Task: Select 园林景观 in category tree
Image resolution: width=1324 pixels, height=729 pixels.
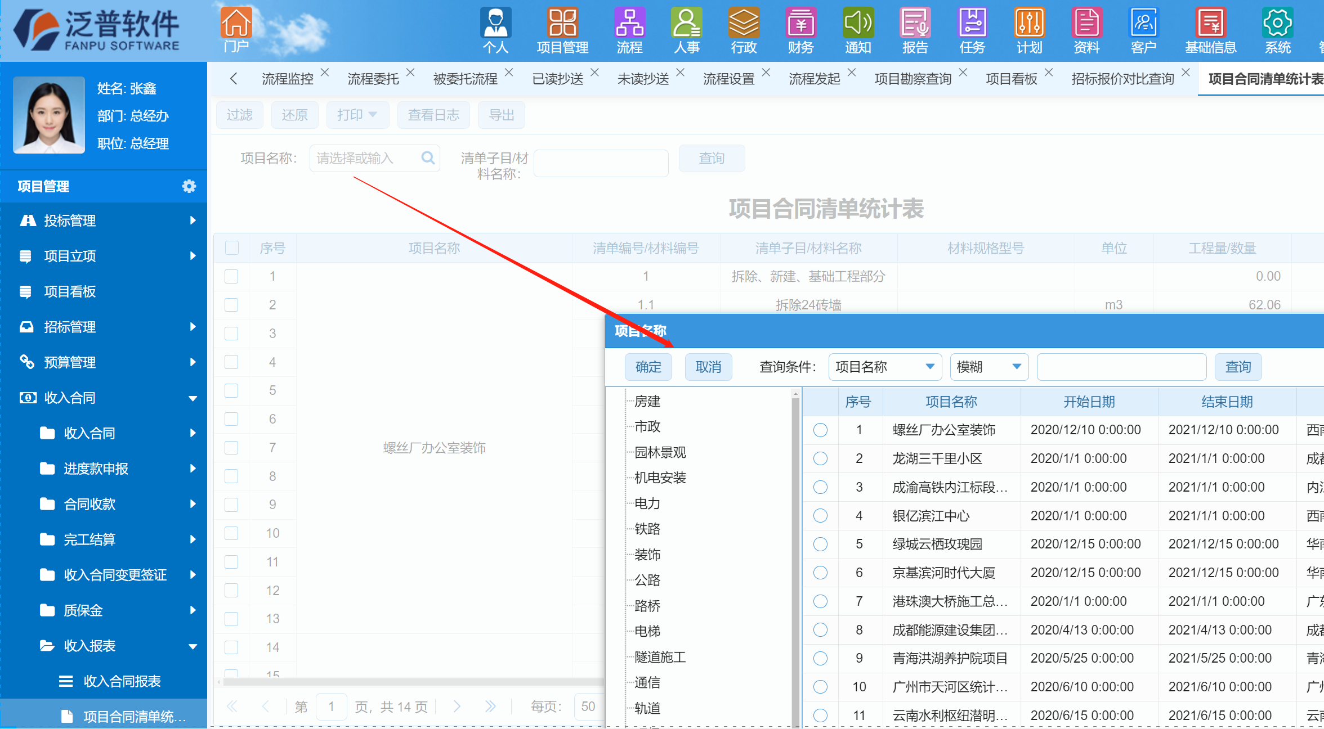Action: (660, 452)
